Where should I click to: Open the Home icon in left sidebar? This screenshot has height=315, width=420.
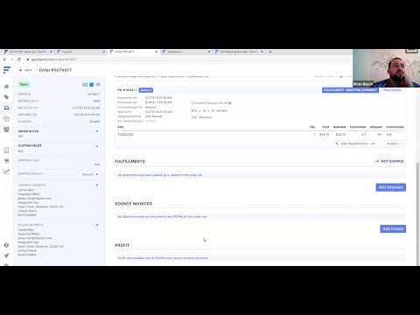pyautogui.click(x=6, y=87)
